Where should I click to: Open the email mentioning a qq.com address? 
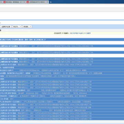point(62,70)
